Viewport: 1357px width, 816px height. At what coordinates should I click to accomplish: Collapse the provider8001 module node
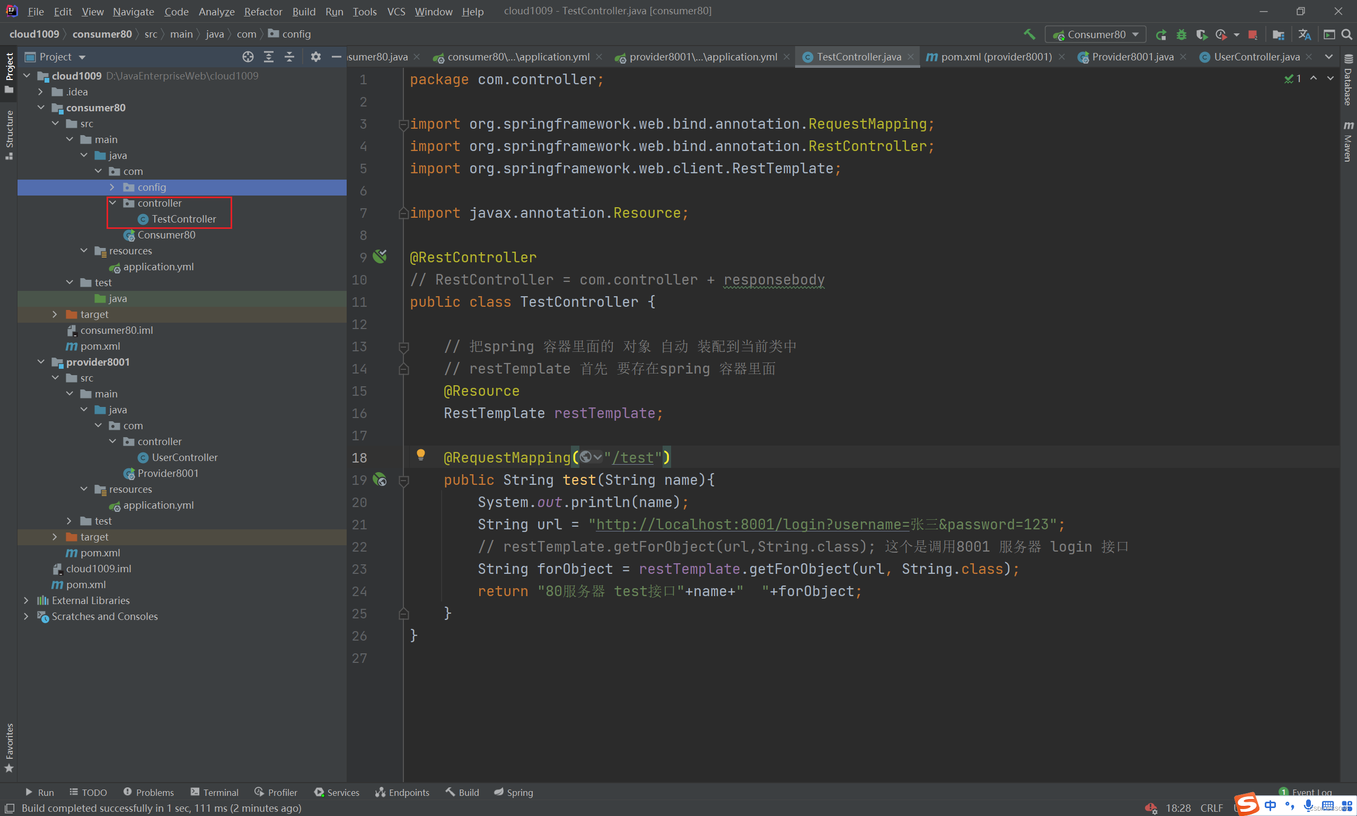pyautogui.click(x=41, y=362)
